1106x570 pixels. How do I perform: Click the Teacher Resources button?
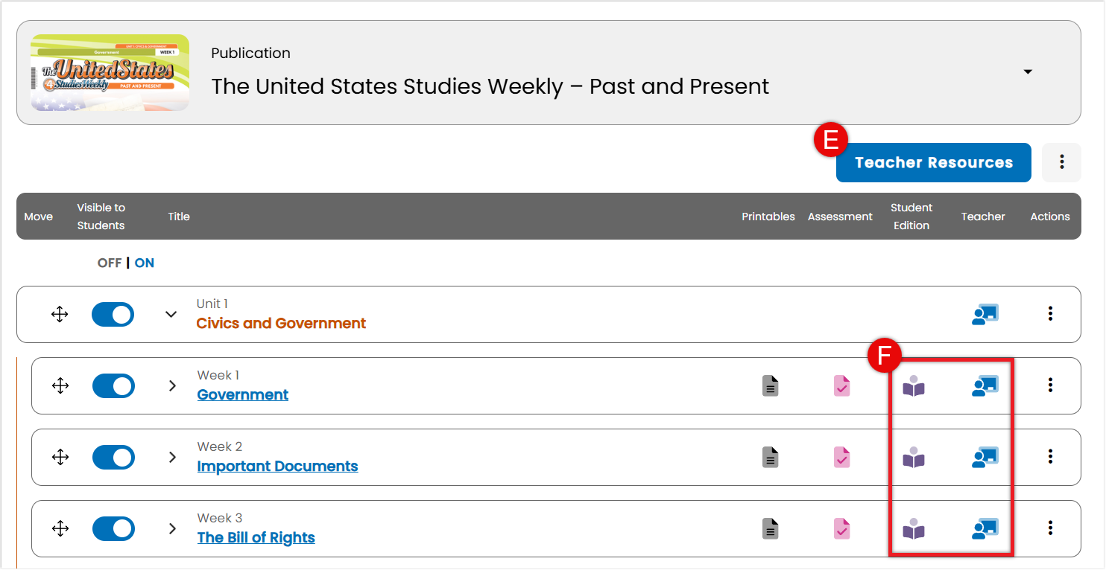(x=933, y=162)
